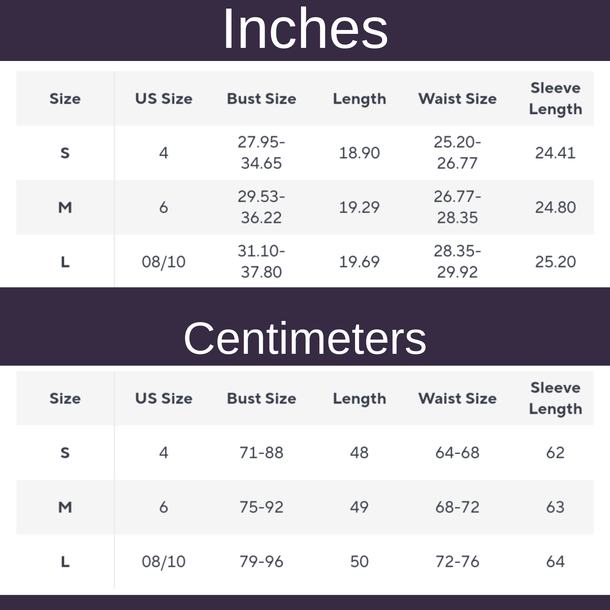Click the Inches heading banner
Screen dimensions: 610x610
click(305, 29)
